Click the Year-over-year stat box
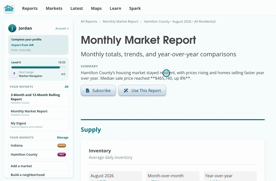276x181 pixels. pyautogui.click(x=230, y=176)
